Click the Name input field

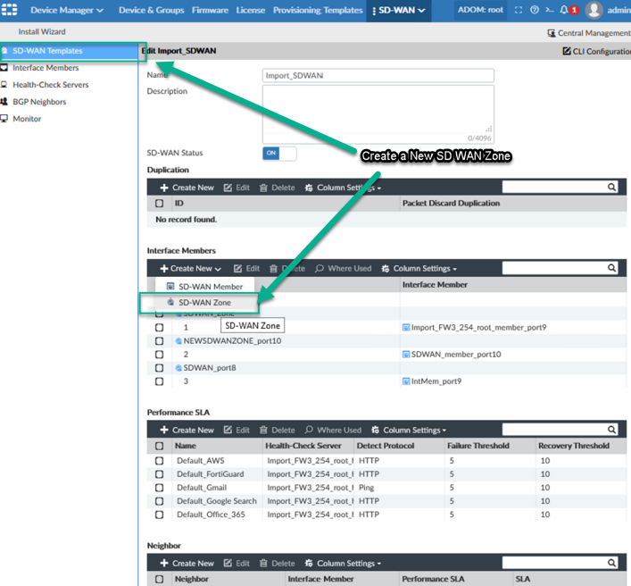[378, 75]
